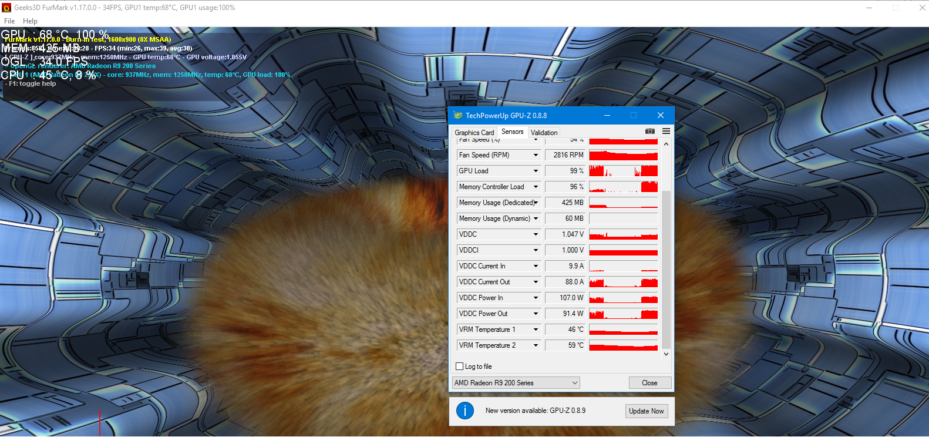Click the 59 °C VRM temperature value
929x437 pixels.
[566, 345]
